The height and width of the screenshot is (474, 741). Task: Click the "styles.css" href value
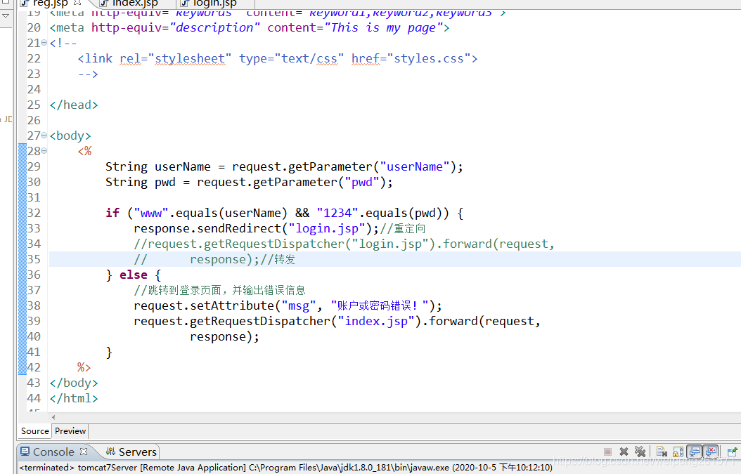(x=429, y=58)
